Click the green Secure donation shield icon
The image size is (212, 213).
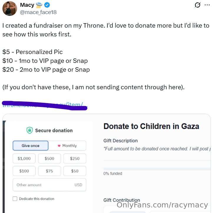[x=29, y=130]
